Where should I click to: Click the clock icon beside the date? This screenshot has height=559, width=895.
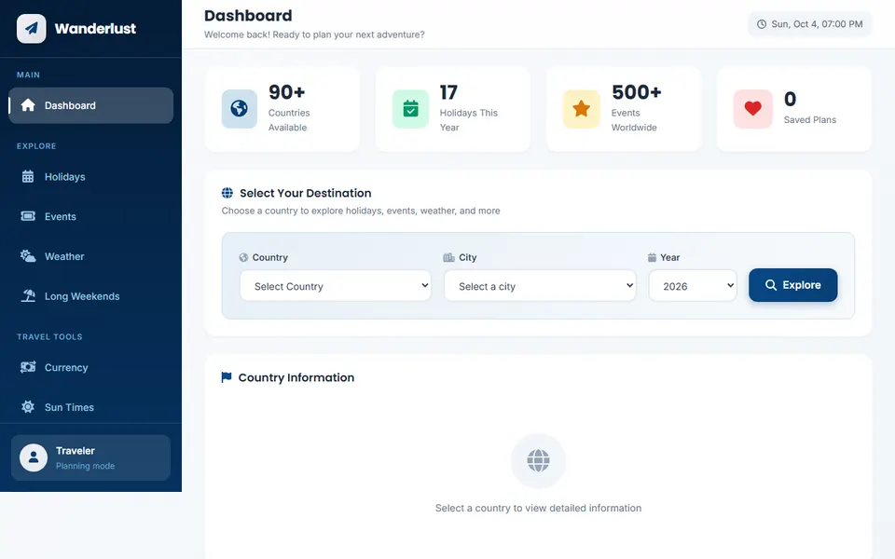762,24
